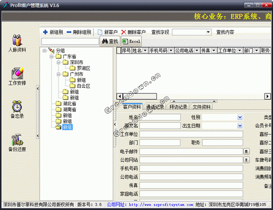
Task: Open the 性别 dropdown arrow
Action: [x=240, y=117]
